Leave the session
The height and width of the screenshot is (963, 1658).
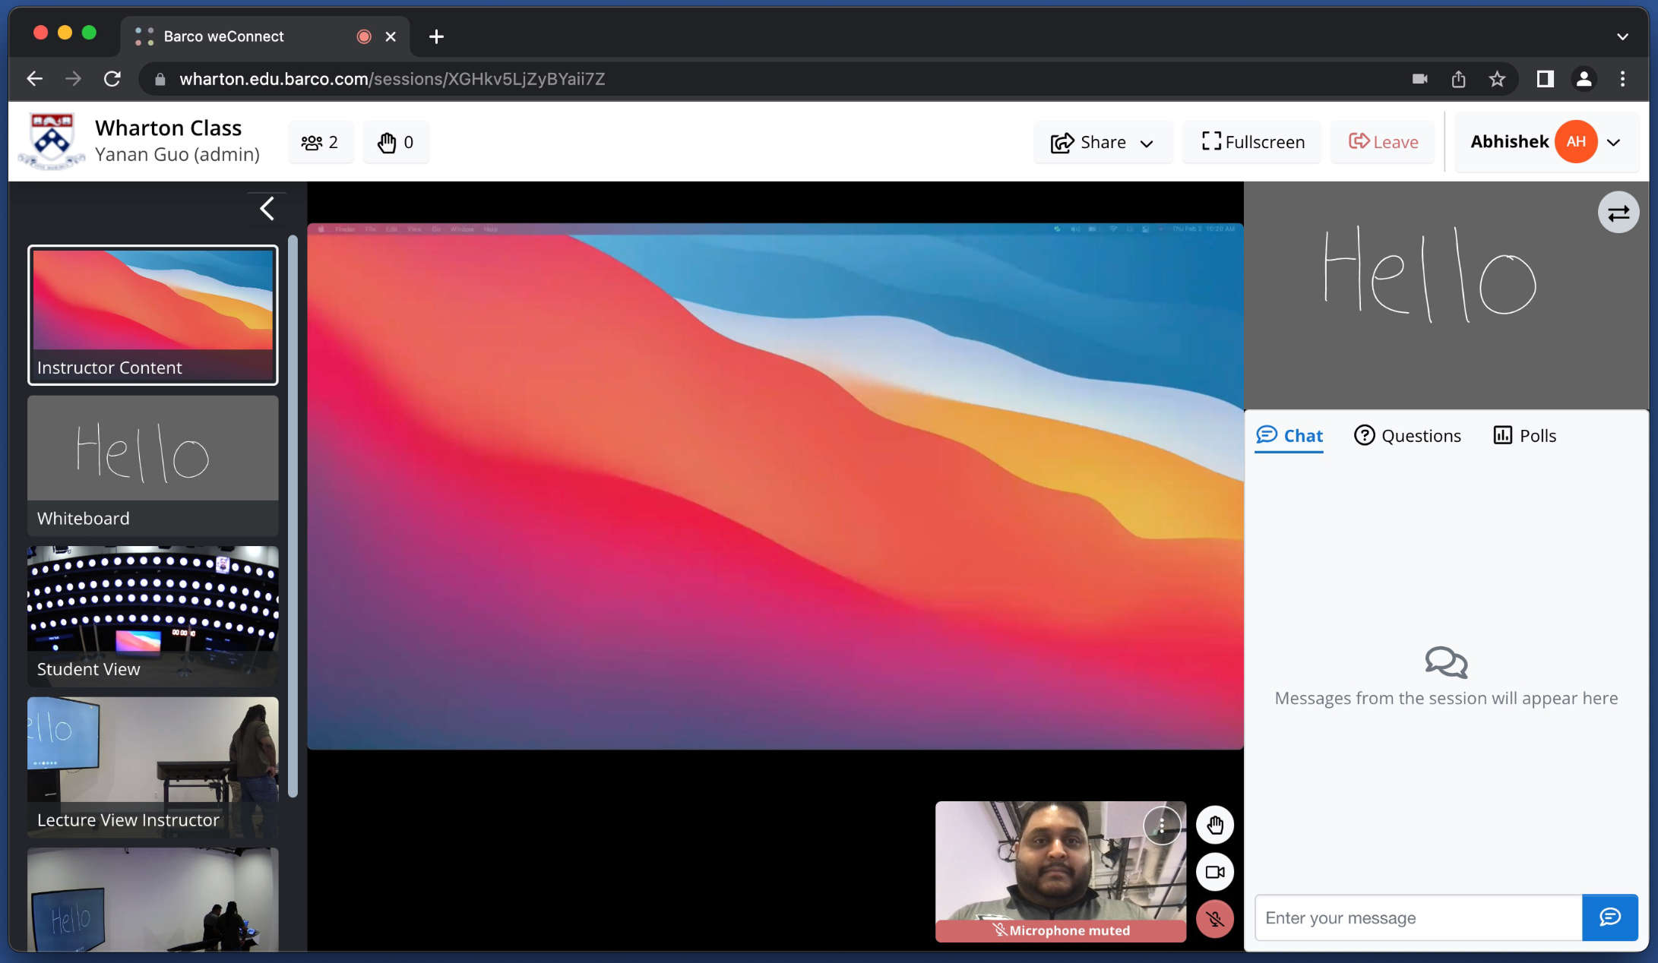click(x=1383, y=142)
